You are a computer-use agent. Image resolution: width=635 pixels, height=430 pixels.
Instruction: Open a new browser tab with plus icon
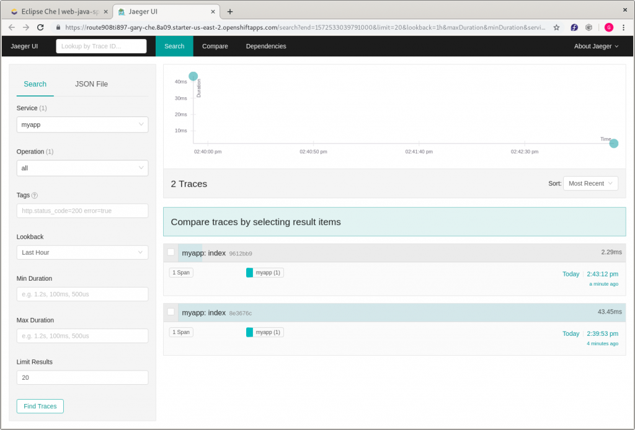tap(230, 12)
